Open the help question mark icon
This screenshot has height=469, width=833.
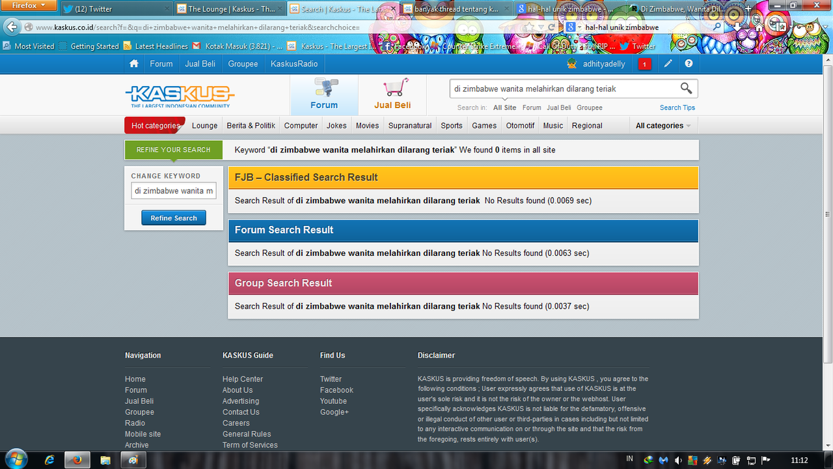tap(689, 64)
